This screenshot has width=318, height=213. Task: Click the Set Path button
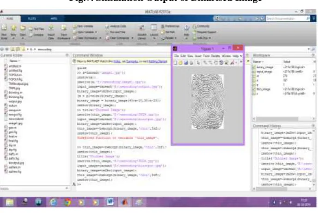tap(168, 32)
